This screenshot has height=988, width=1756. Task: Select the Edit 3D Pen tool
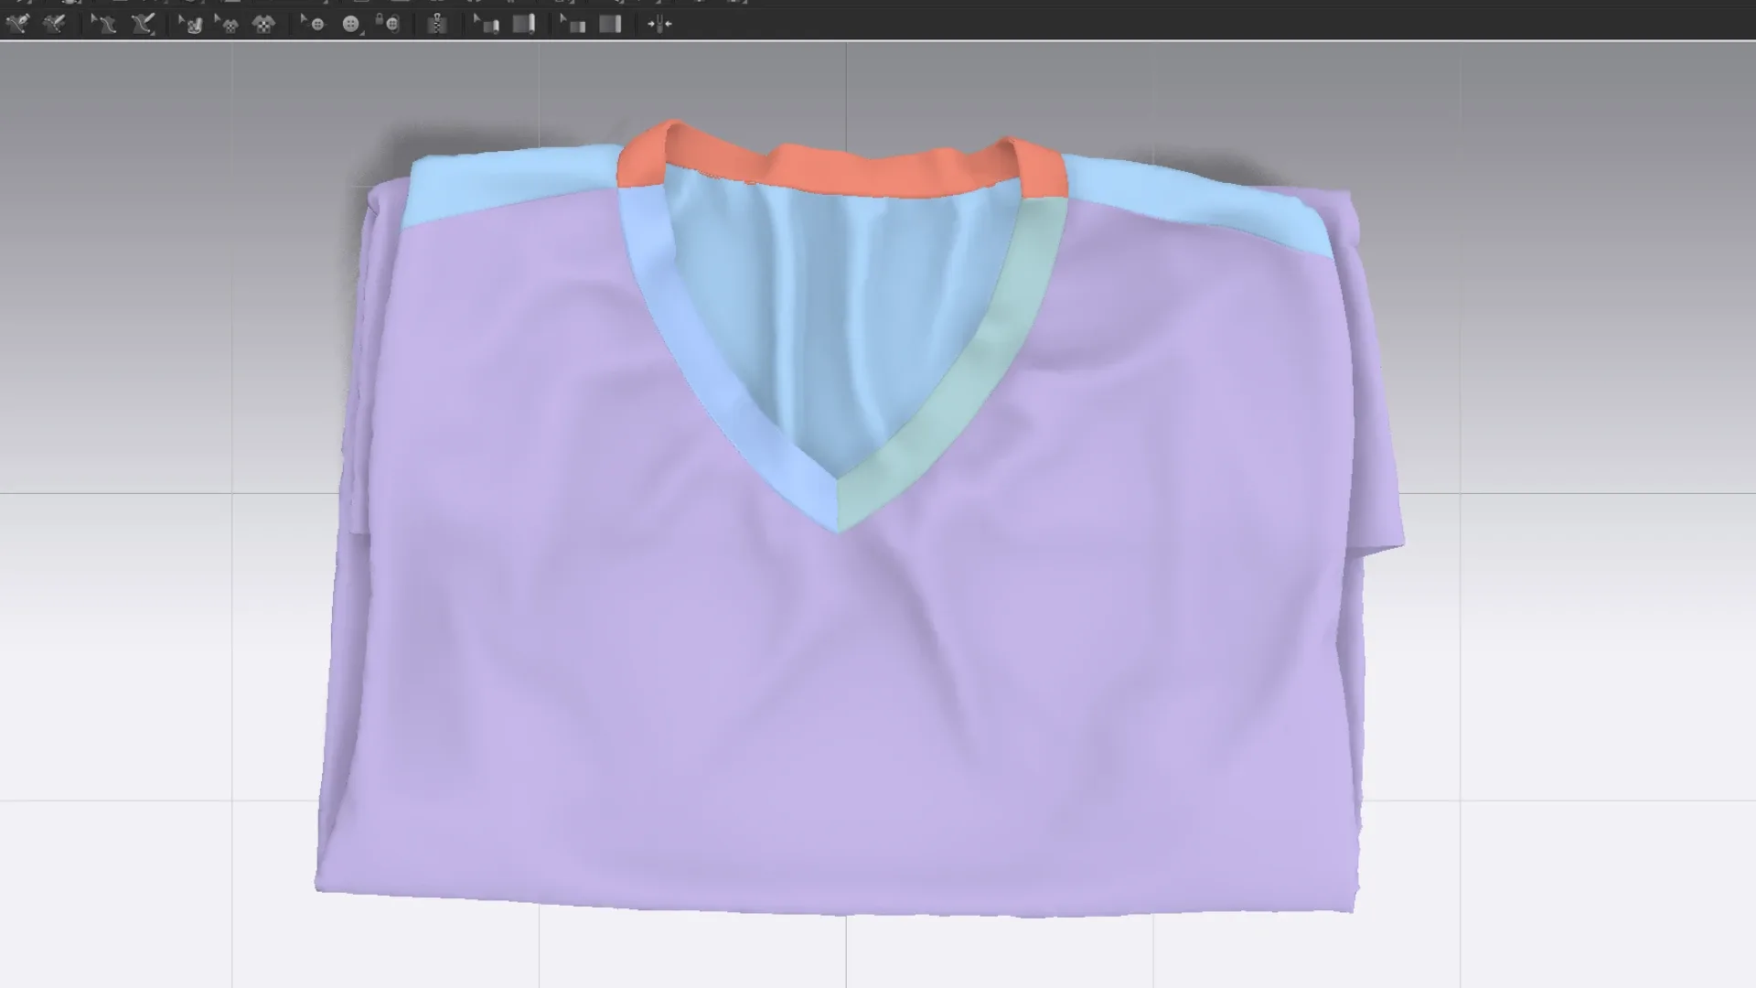(55, 24)
